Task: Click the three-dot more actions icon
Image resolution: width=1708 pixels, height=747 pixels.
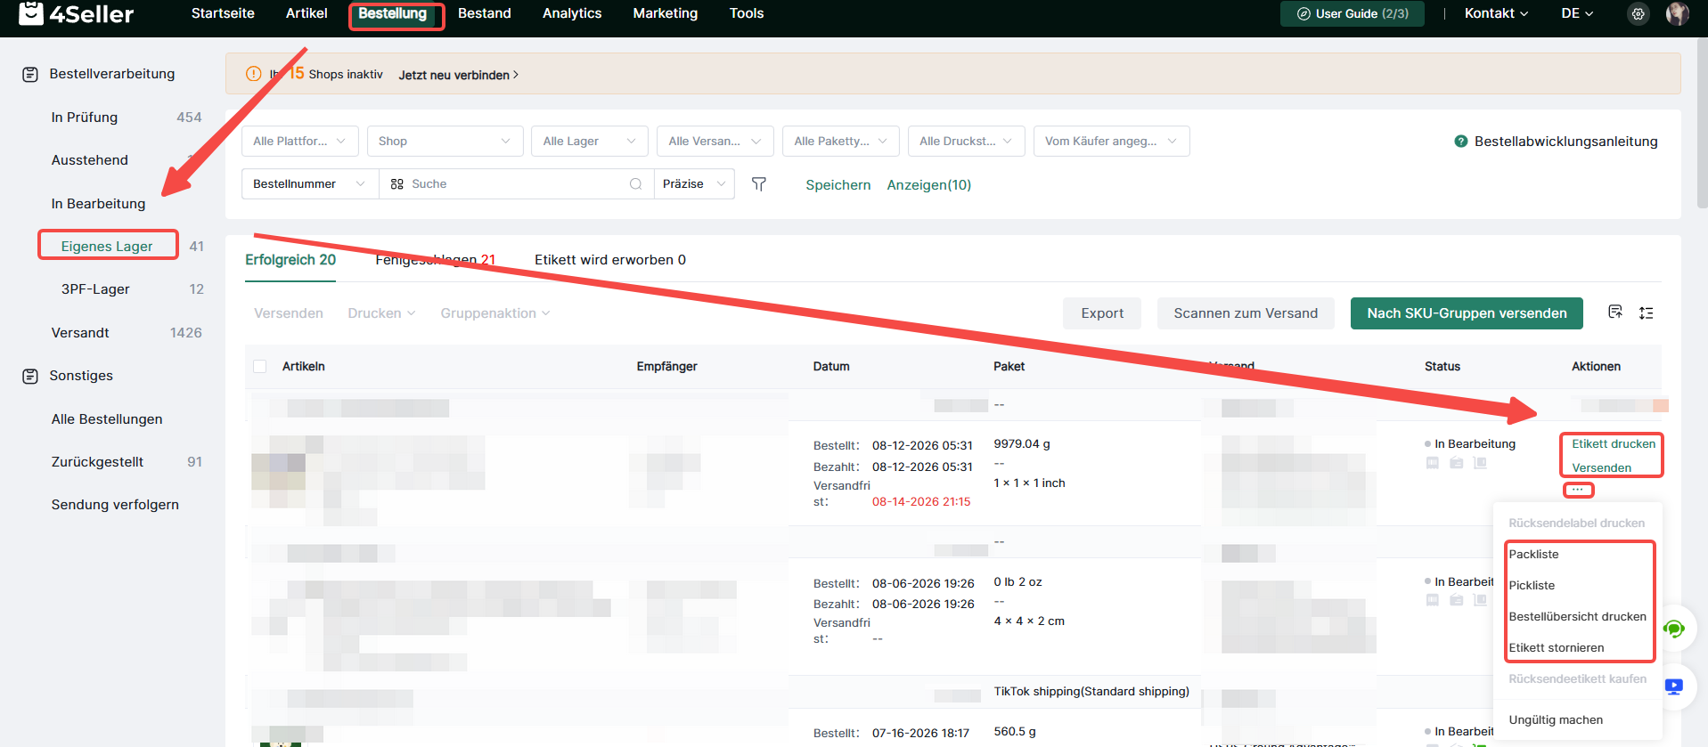Action: (1578, 490)
